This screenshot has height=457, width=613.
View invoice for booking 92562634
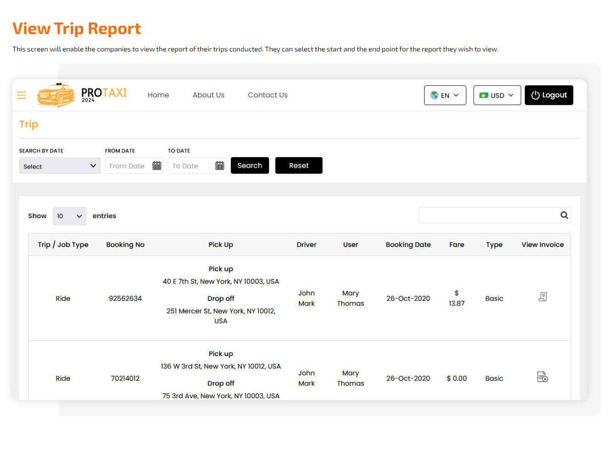(543, 297)
